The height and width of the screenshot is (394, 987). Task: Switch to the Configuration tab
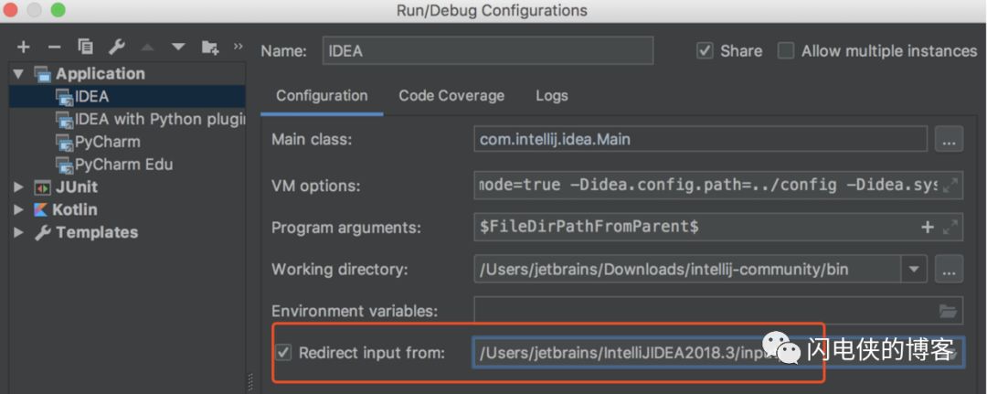[x=322, y=96]
